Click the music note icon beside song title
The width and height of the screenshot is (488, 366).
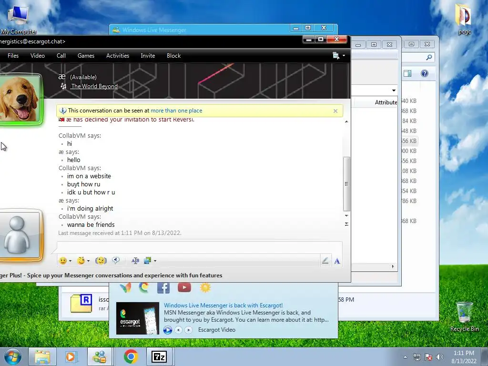pyautogui.click(x=63, y=86)
